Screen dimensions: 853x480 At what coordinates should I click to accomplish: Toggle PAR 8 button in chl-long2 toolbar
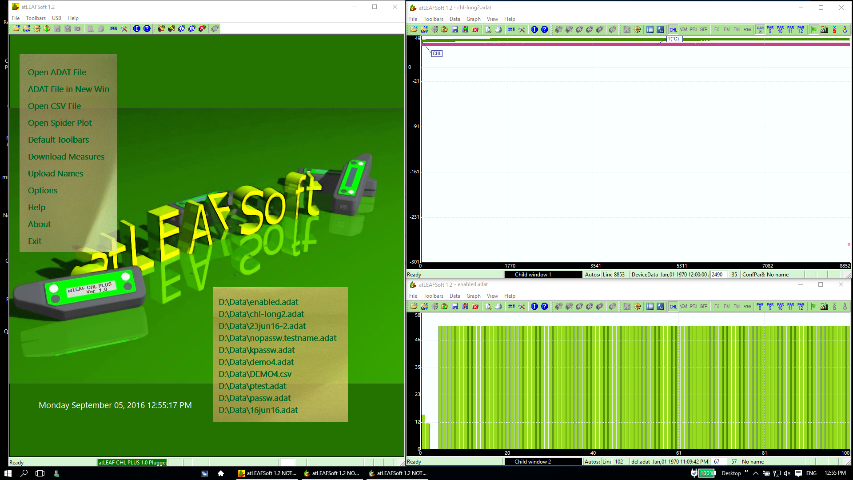(760, 29)
